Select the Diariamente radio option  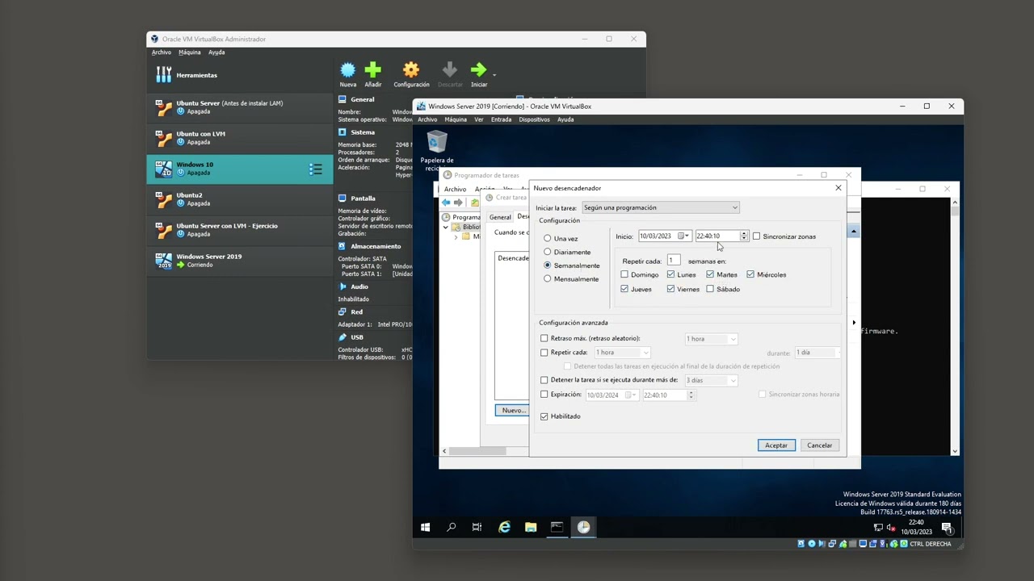(x=548, y=252)
